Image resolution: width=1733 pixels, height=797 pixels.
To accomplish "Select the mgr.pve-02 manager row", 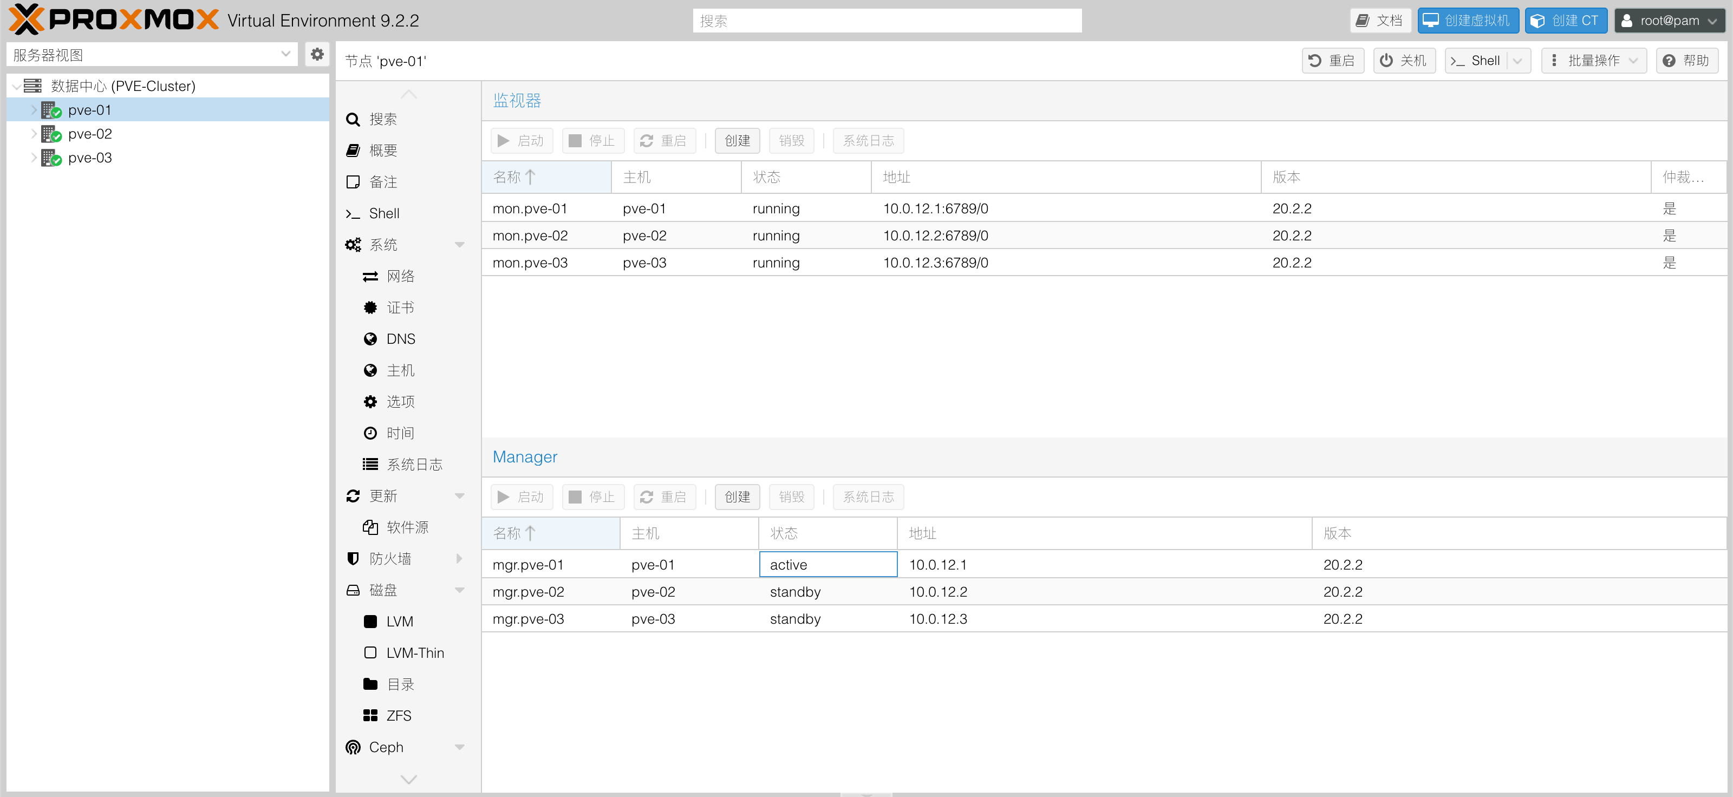I will tap(1104, 592).
